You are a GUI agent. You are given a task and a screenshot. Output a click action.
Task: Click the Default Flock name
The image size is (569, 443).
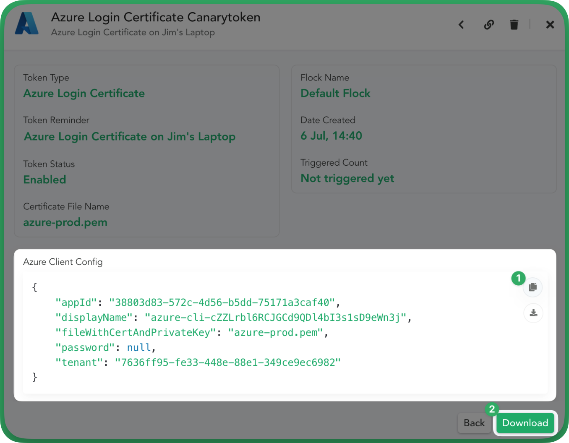pos(335,93)
